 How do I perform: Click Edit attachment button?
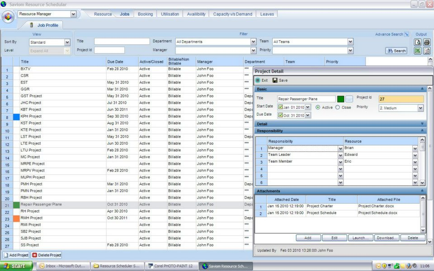(335, 238)
